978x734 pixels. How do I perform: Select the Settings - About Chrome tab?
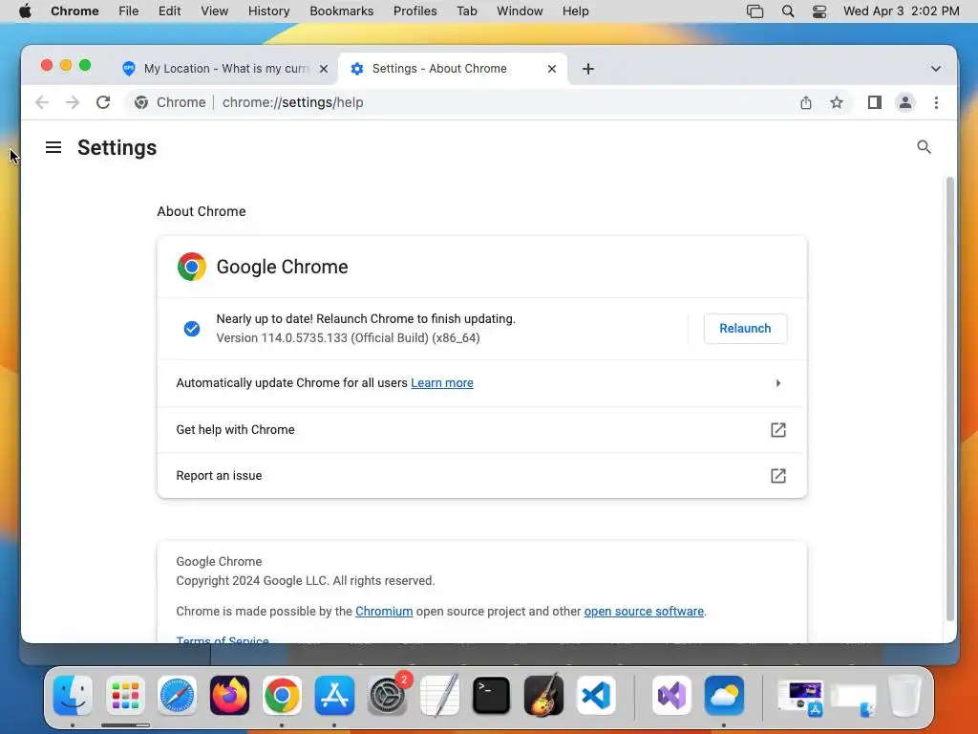tap(452, 69)
